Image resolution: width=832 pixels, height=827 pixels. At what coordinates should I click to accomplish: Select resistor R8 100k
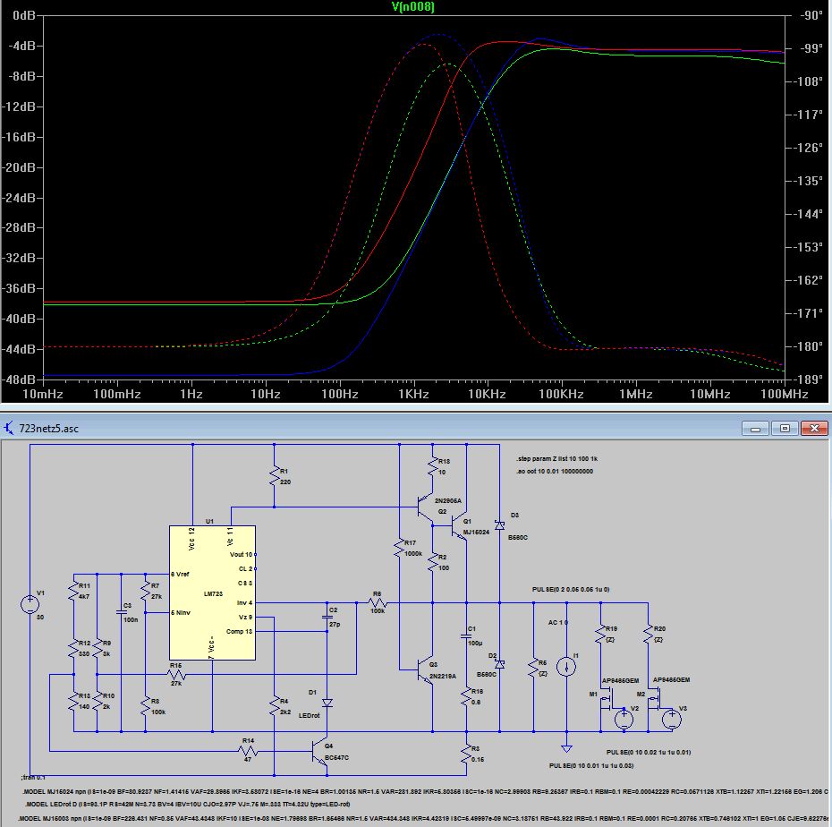146,706
